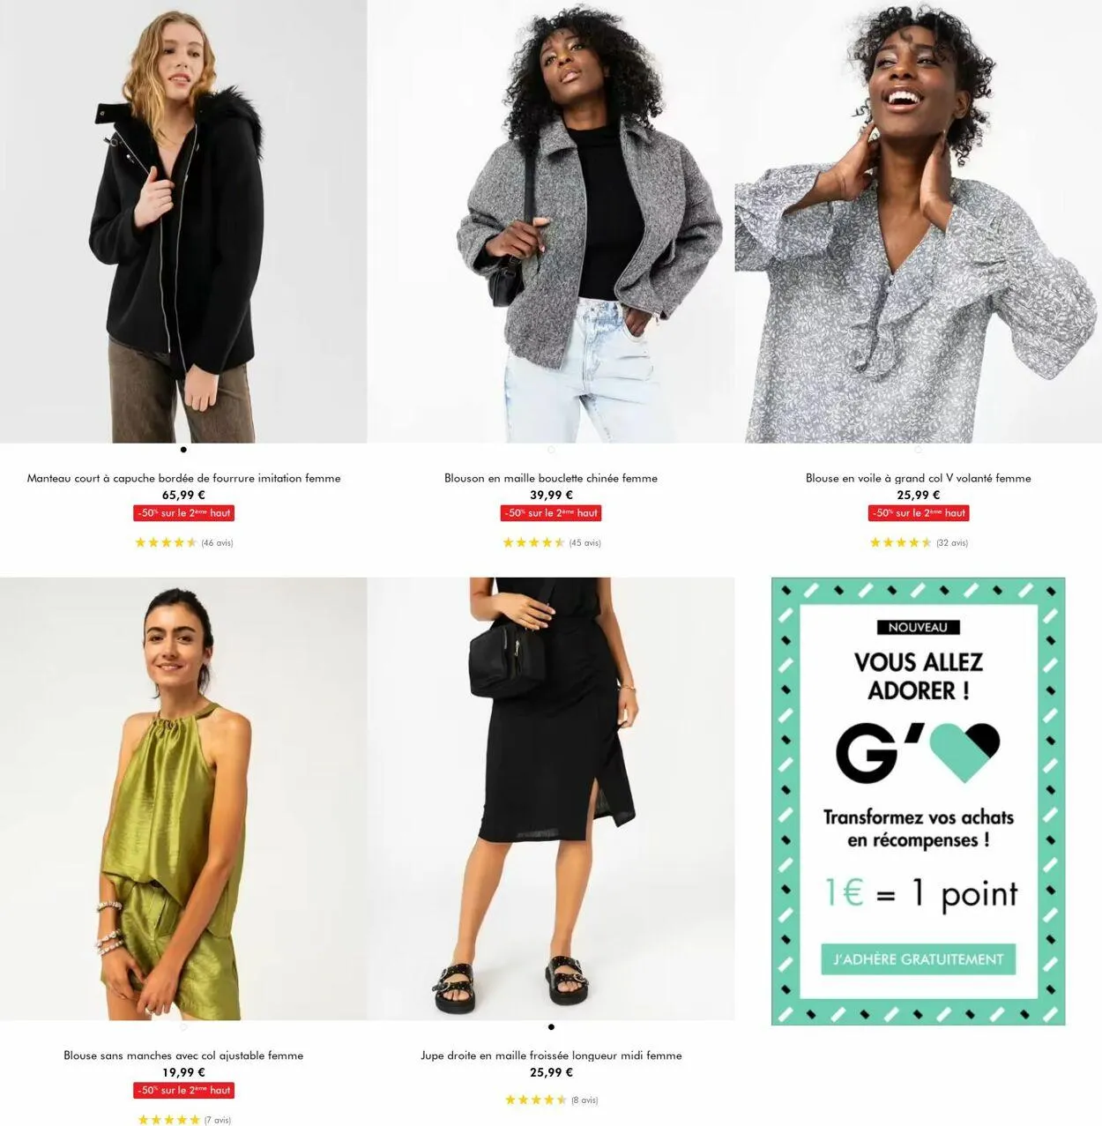Open the V-neck voile blouse photo
Screen dimensions: 1102x1126
point(919,221)
